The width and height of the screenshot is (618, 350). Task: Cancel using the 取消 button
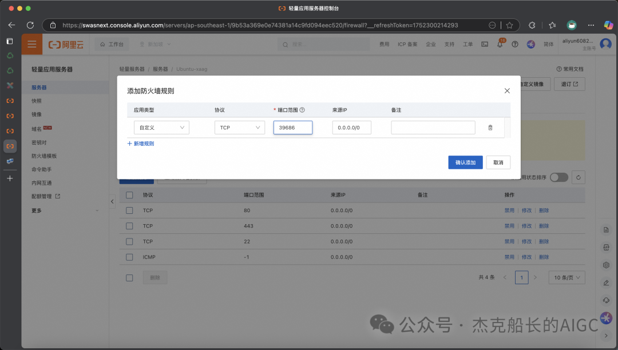(x=498, y=162)
